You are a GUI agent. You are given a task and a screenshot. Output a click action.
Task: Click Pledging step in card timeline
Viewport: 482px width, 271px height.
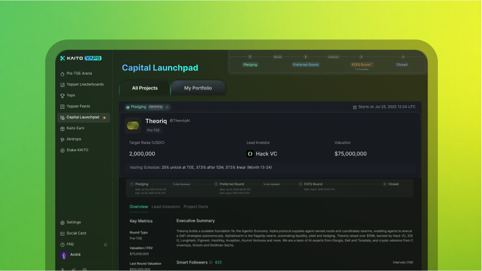click(x=142, y=184)
